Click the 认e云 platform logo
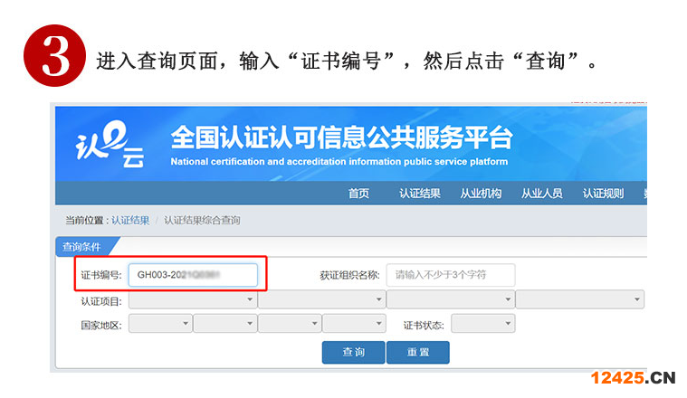Viewport: 687px width, 398px height. point(110,145)
